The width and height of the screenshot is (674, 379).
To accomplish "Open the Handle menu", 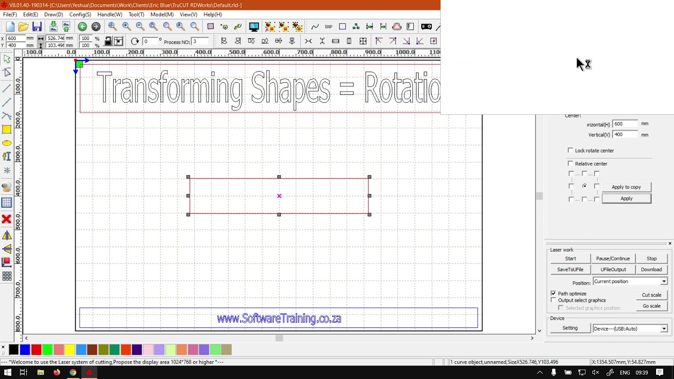I will (110, 14).
